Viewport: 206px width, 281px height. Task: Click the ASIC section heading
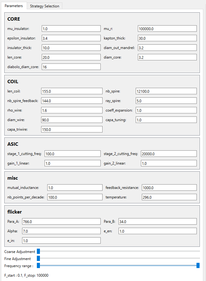pos(13,144)
